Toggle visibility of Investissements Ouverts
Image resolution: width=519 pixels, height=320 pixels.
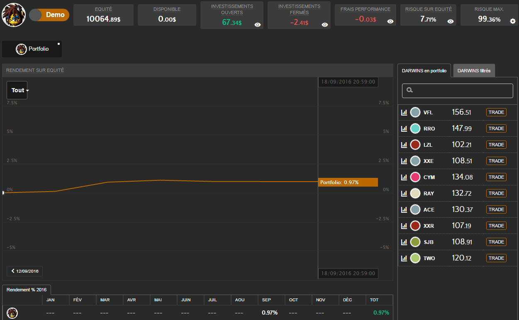258,25
